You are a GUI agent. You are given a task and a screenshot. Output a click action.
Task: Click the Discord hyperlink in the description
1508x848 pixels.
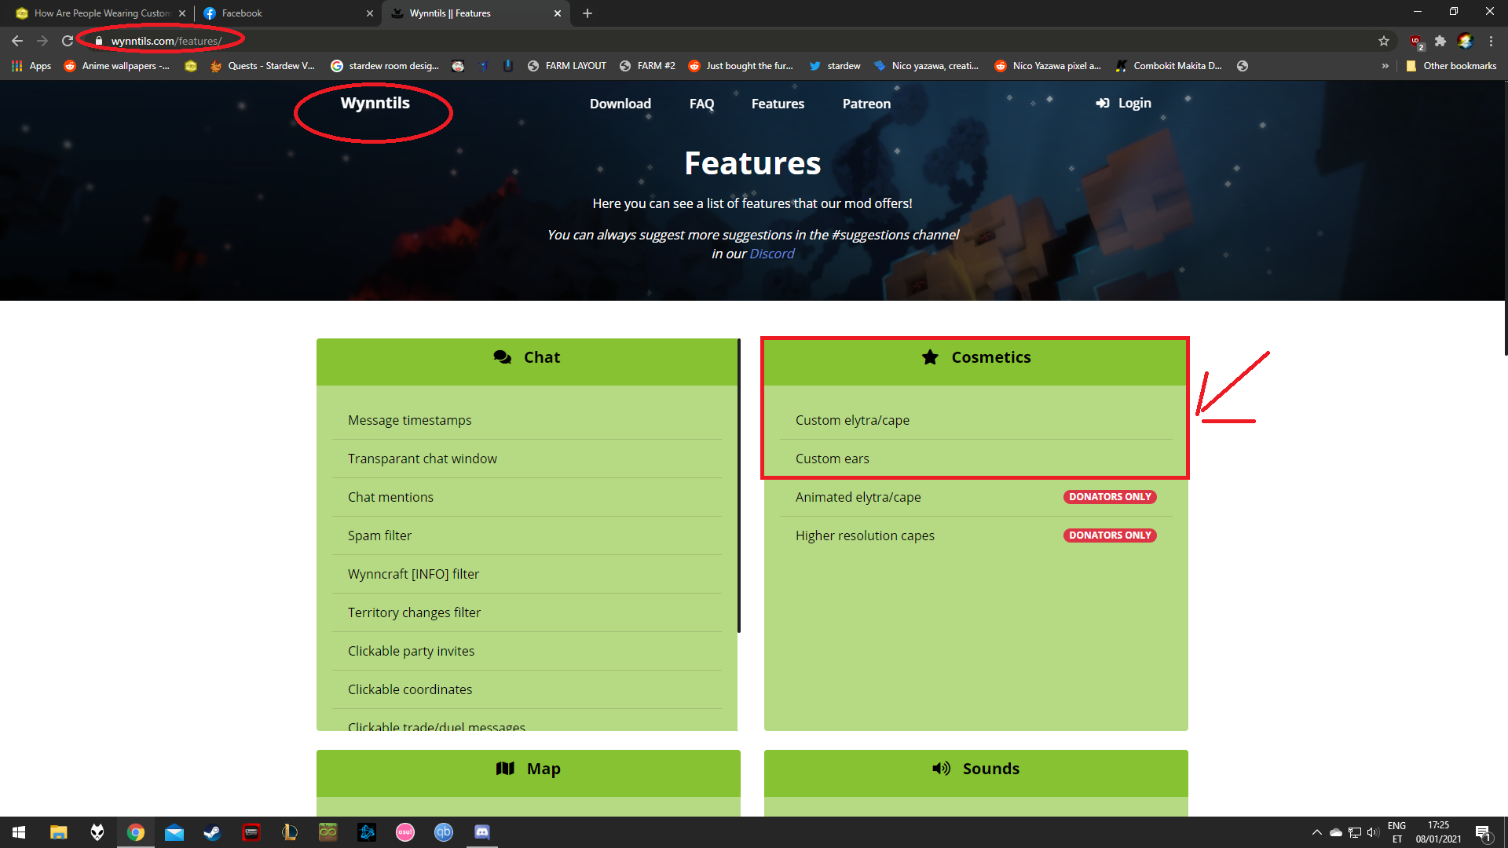pos(772,253)
